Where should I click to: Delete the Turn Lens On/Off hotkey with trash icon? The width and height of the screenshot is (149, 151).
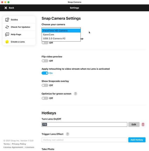[x=143, y=124]
